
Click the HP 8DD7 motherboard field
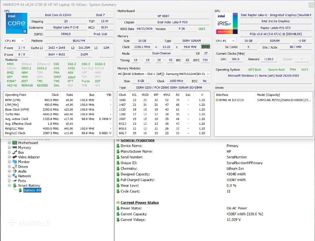[x=163, y=16]
